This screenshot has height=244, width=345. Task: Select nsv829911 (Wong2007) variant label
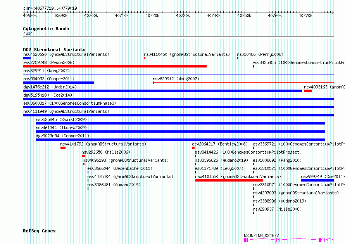tap(47, 71)
